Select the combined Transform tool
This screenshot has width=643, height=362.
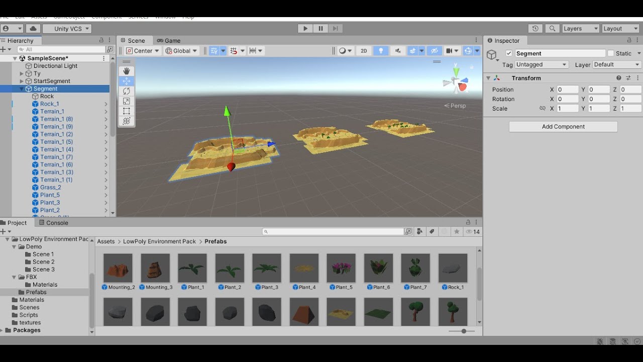tap(126, 121)
